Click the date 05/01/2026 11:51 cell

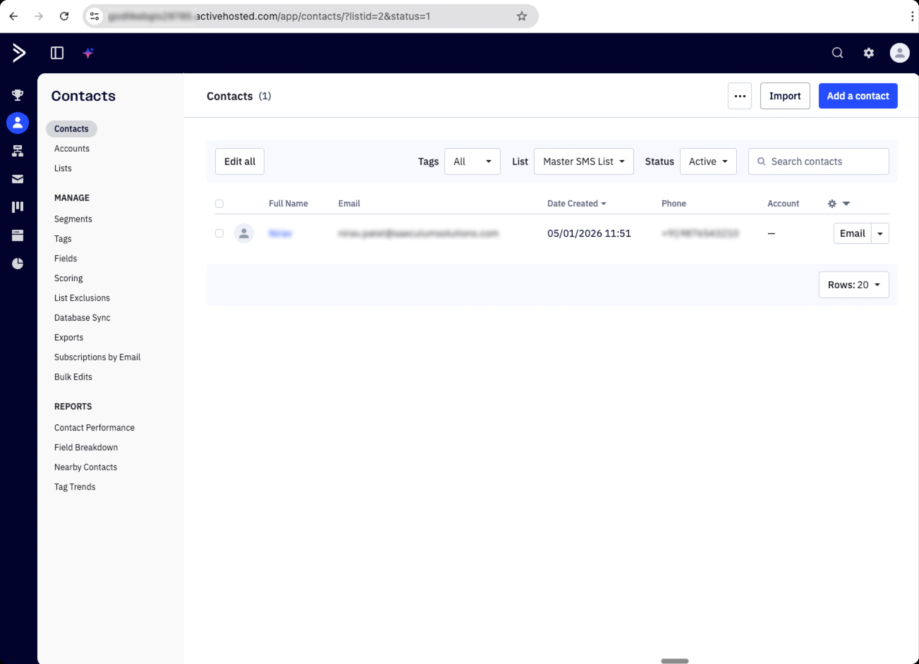pos(589,233)
